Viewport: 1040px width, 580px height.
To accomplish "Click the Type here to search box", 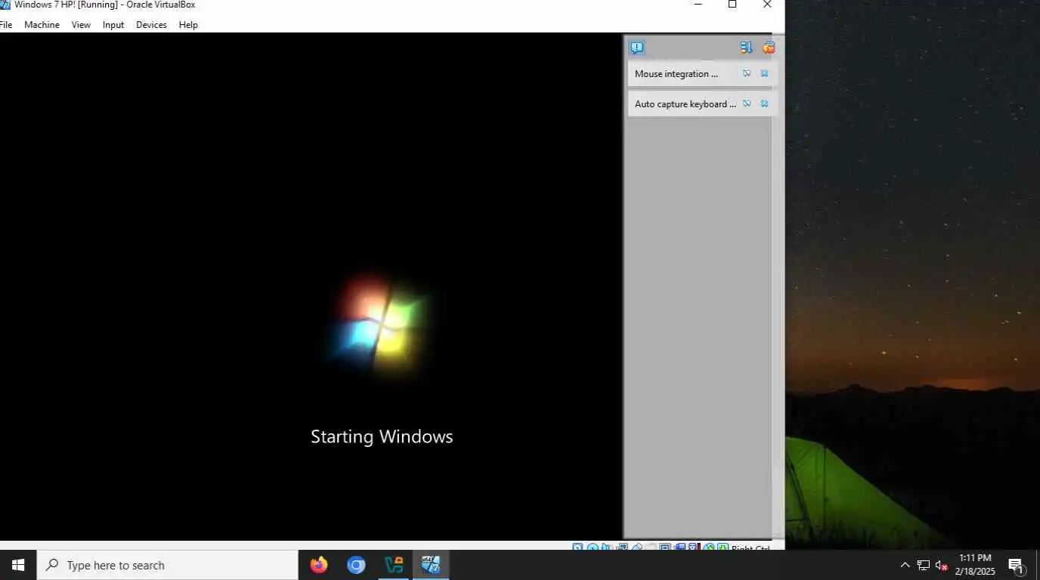I will click(168, 565).
